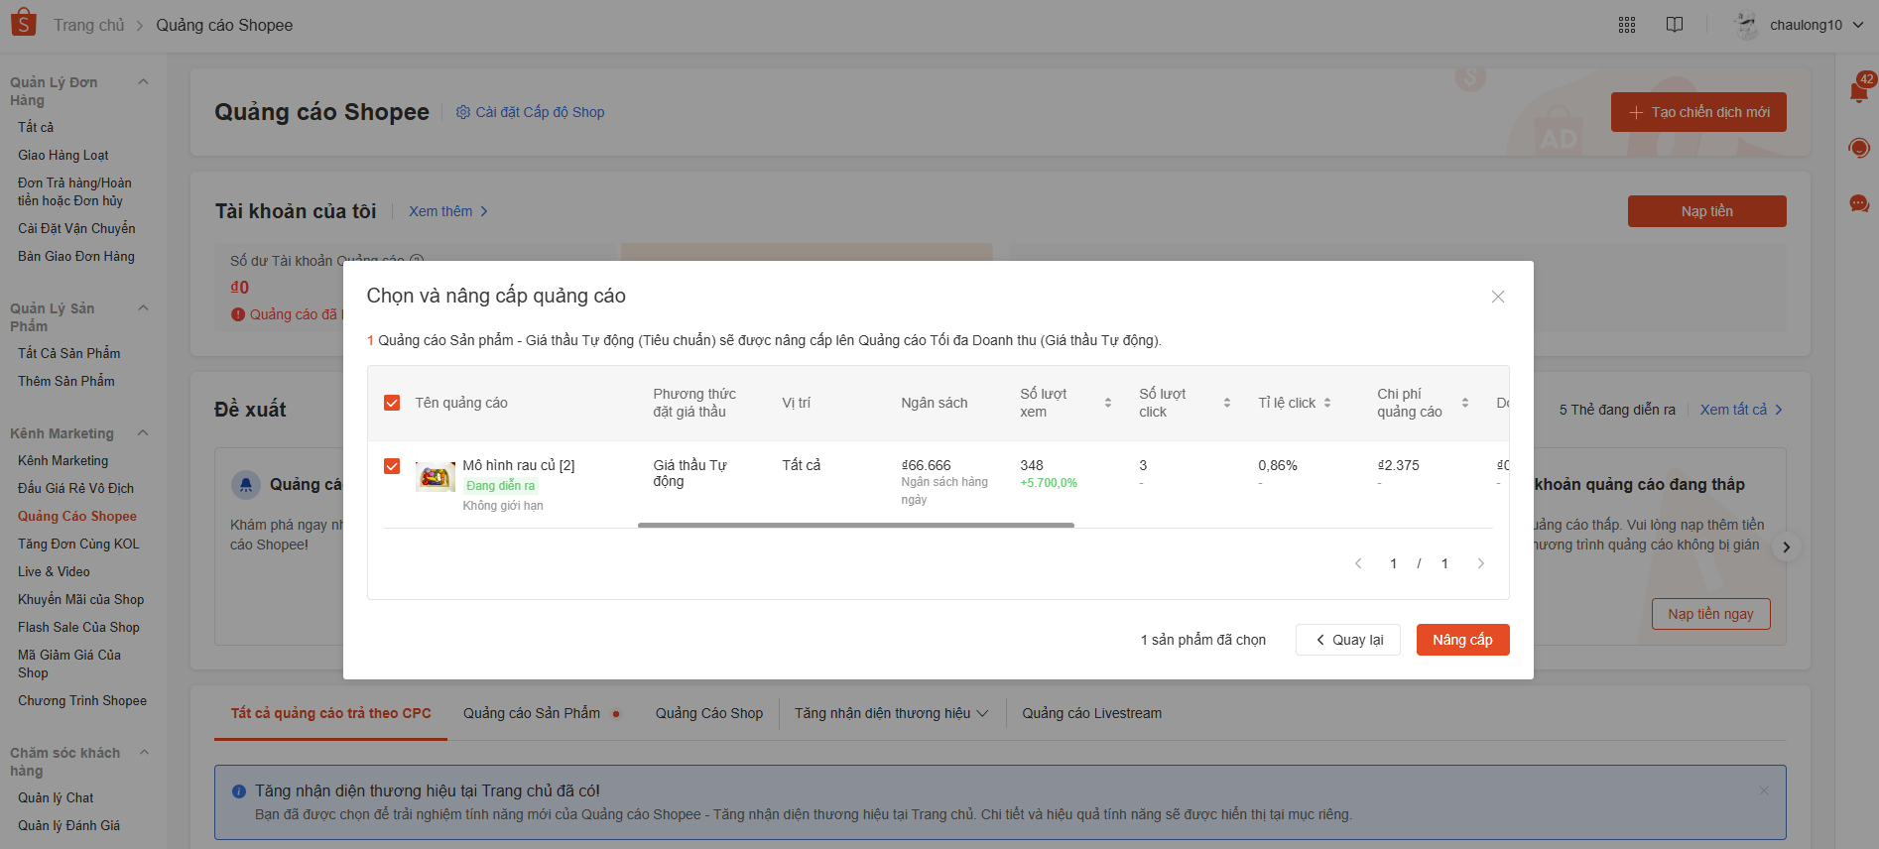The image size is (1879, 849).
Task: Click the carousel next arrow in Đề xuất
Action: pos(1787,546)
